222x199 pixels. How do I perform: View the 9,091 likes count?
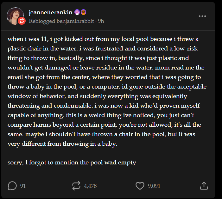click(x=154, y=186)
